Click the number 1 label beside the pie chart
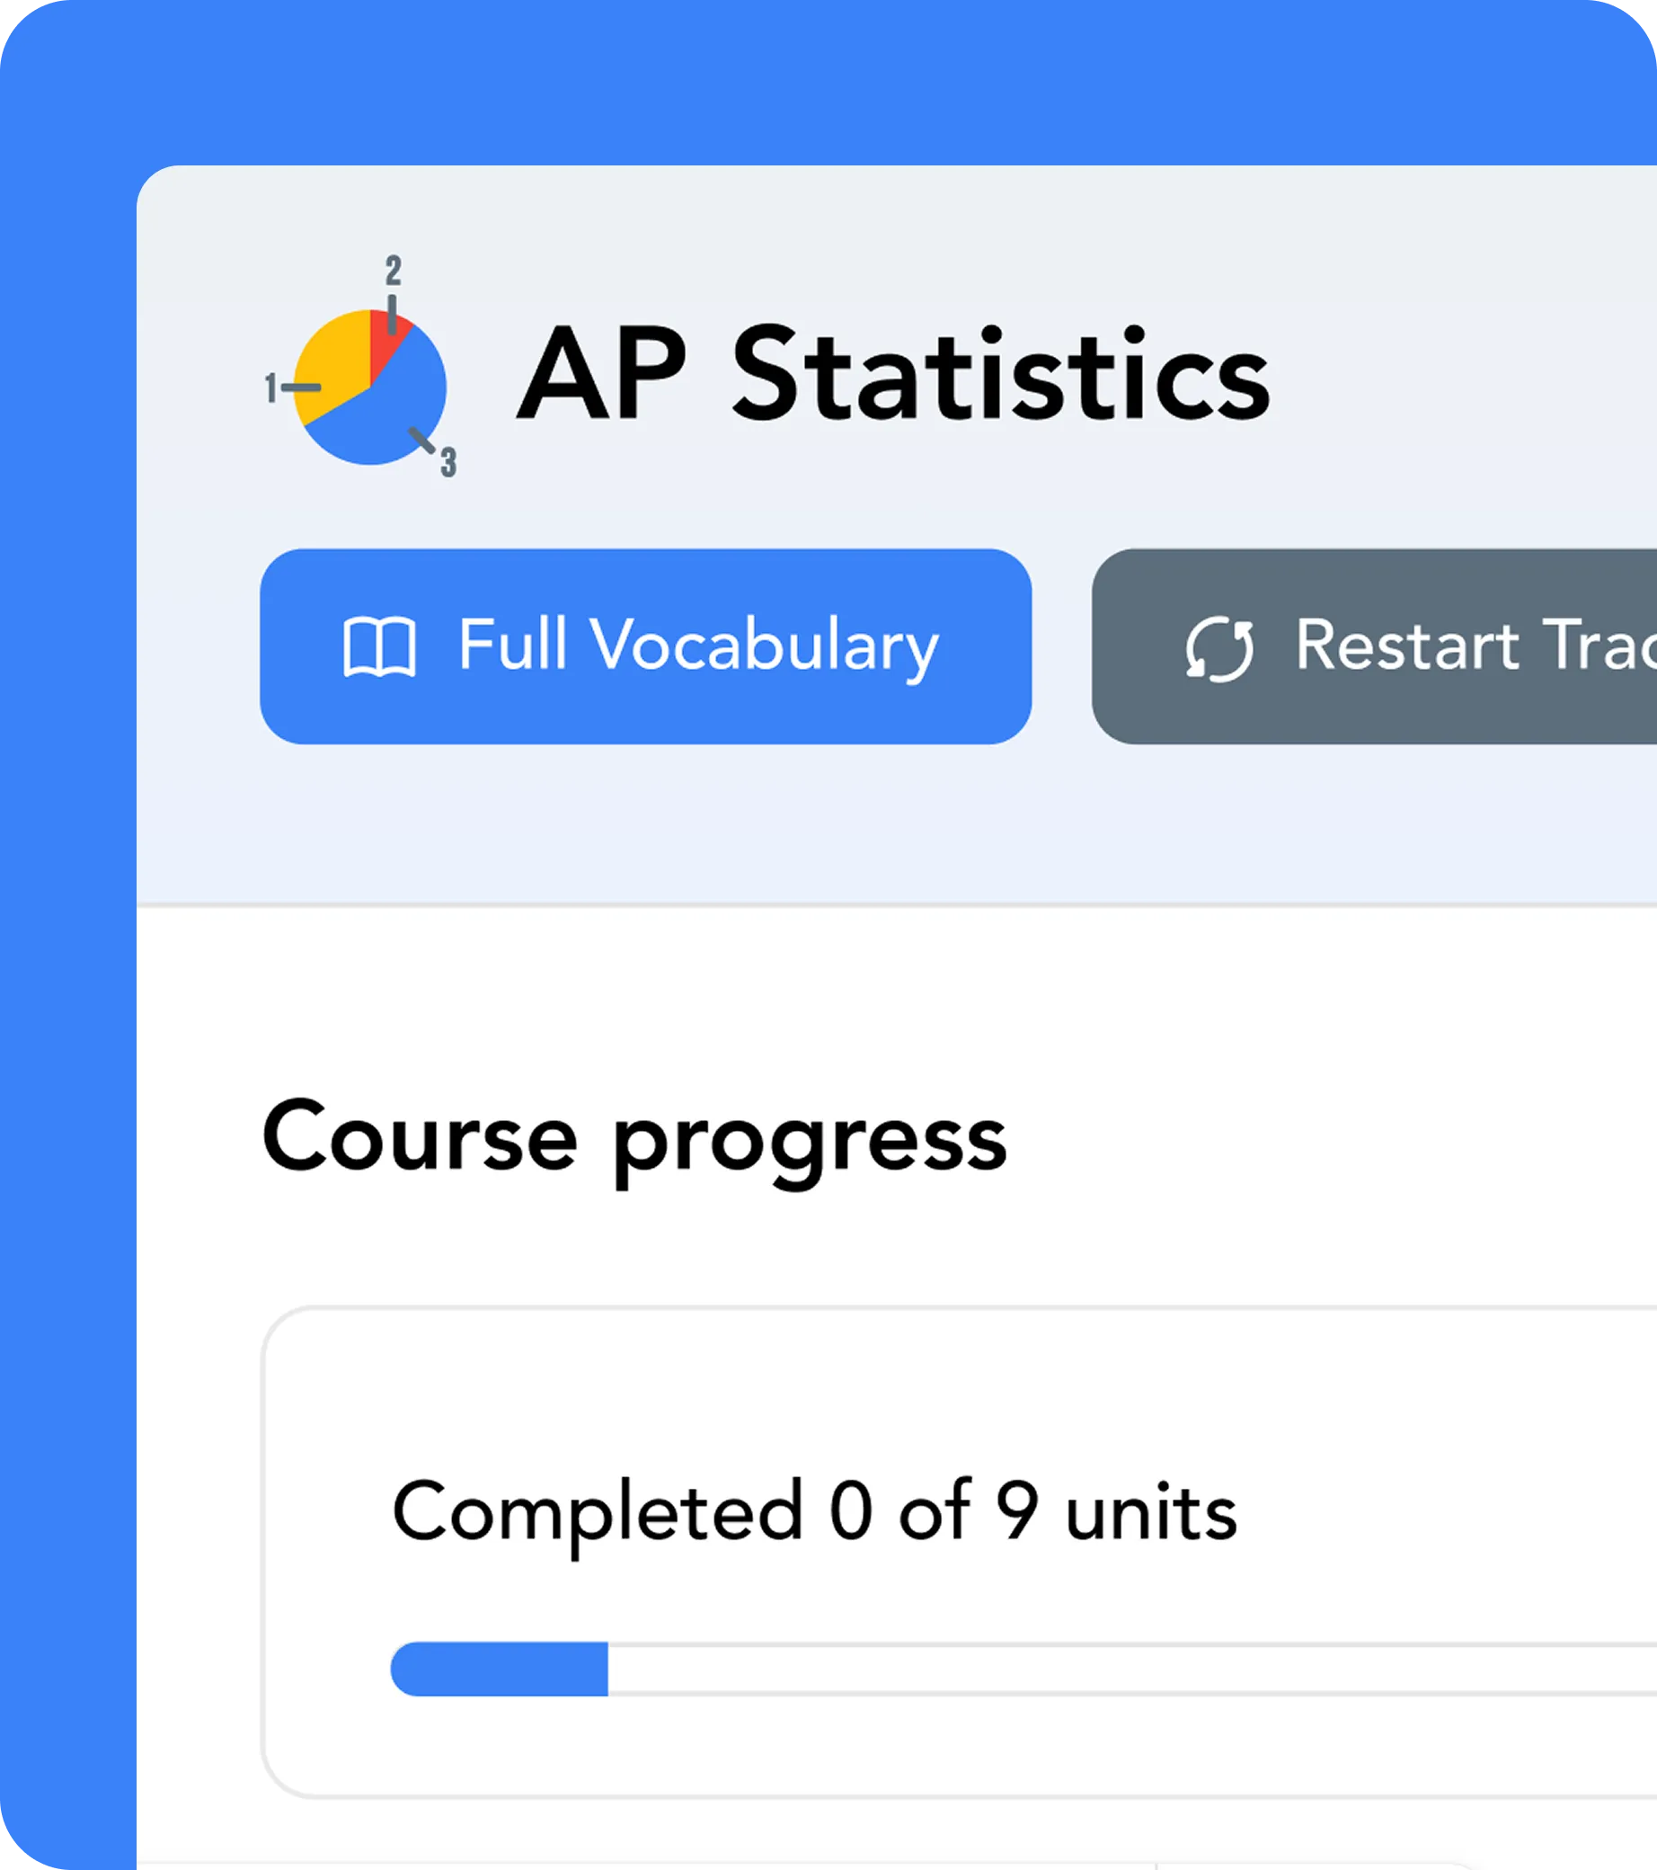 pyautogui.click(x=270, y=387)
